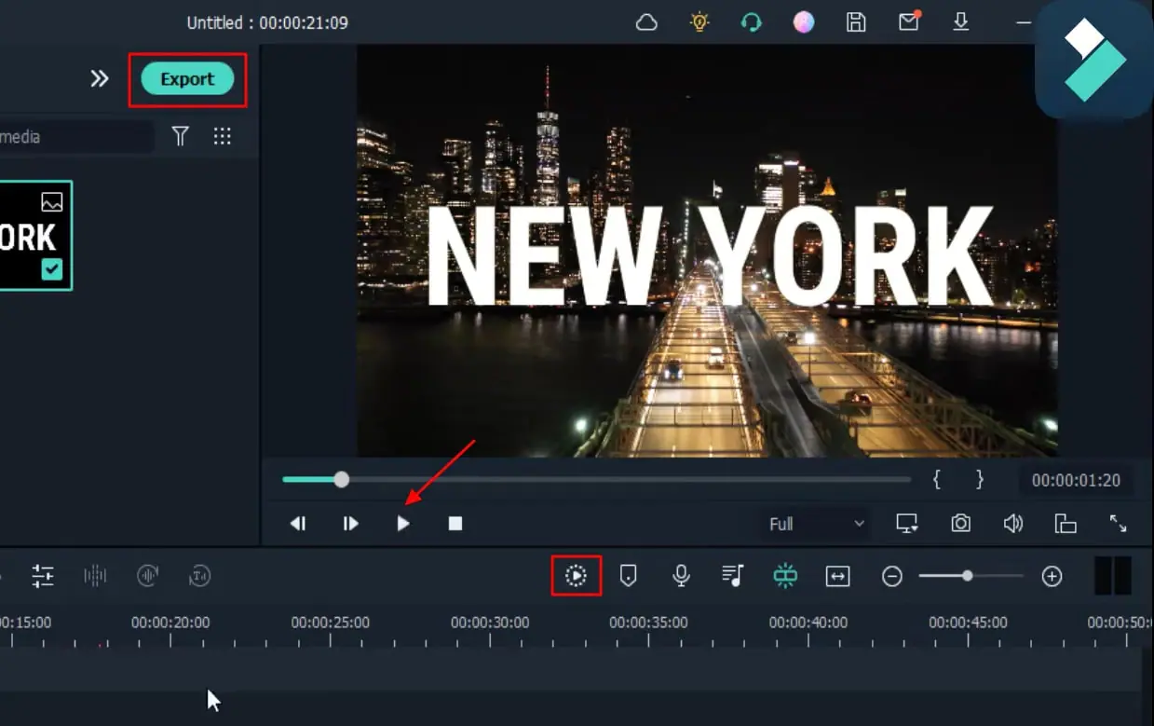
Task: Adjust volume with speaker icon
Action: pos(1013,524)
